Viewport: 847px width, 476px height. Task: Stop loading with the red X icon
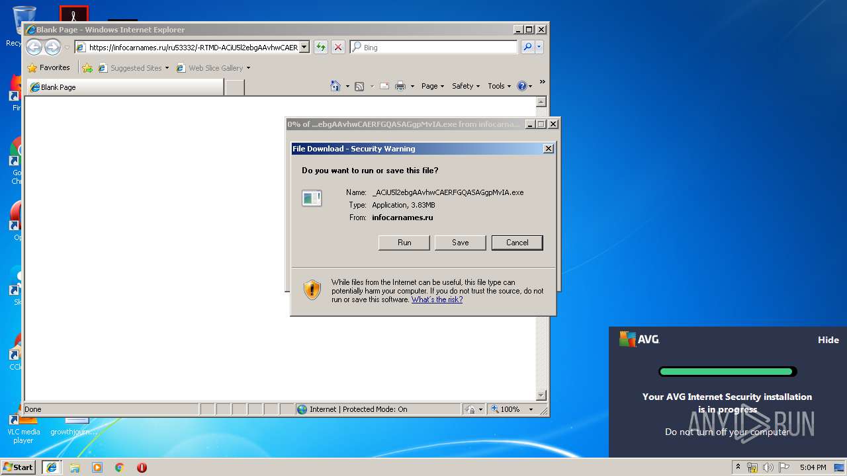coord(338,47)
